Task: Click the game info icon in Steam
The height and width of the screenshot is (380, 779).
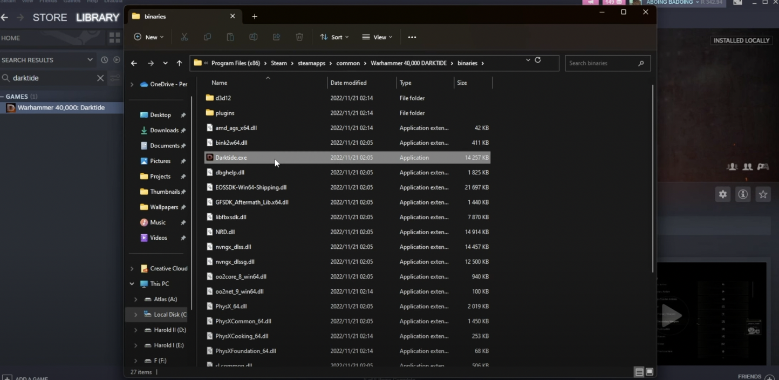Action: pos(743,194)
